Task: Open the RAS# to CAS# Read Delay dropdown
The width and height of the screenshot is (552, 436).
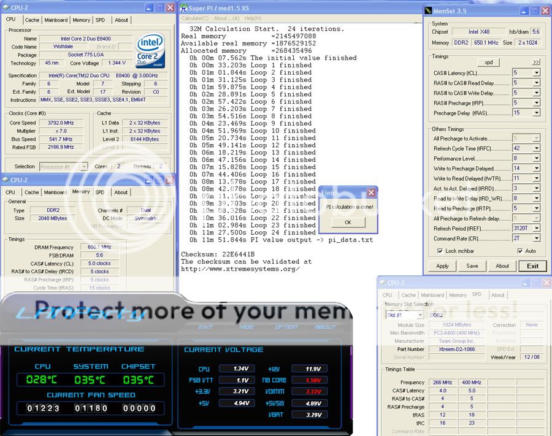Action: pos(536,83)
